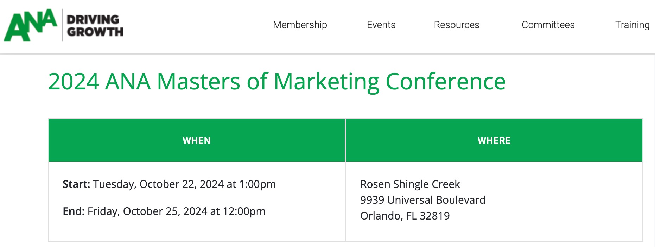
Task: Click the 9939 Universal Boulevard address line
Action: [423, 200]
